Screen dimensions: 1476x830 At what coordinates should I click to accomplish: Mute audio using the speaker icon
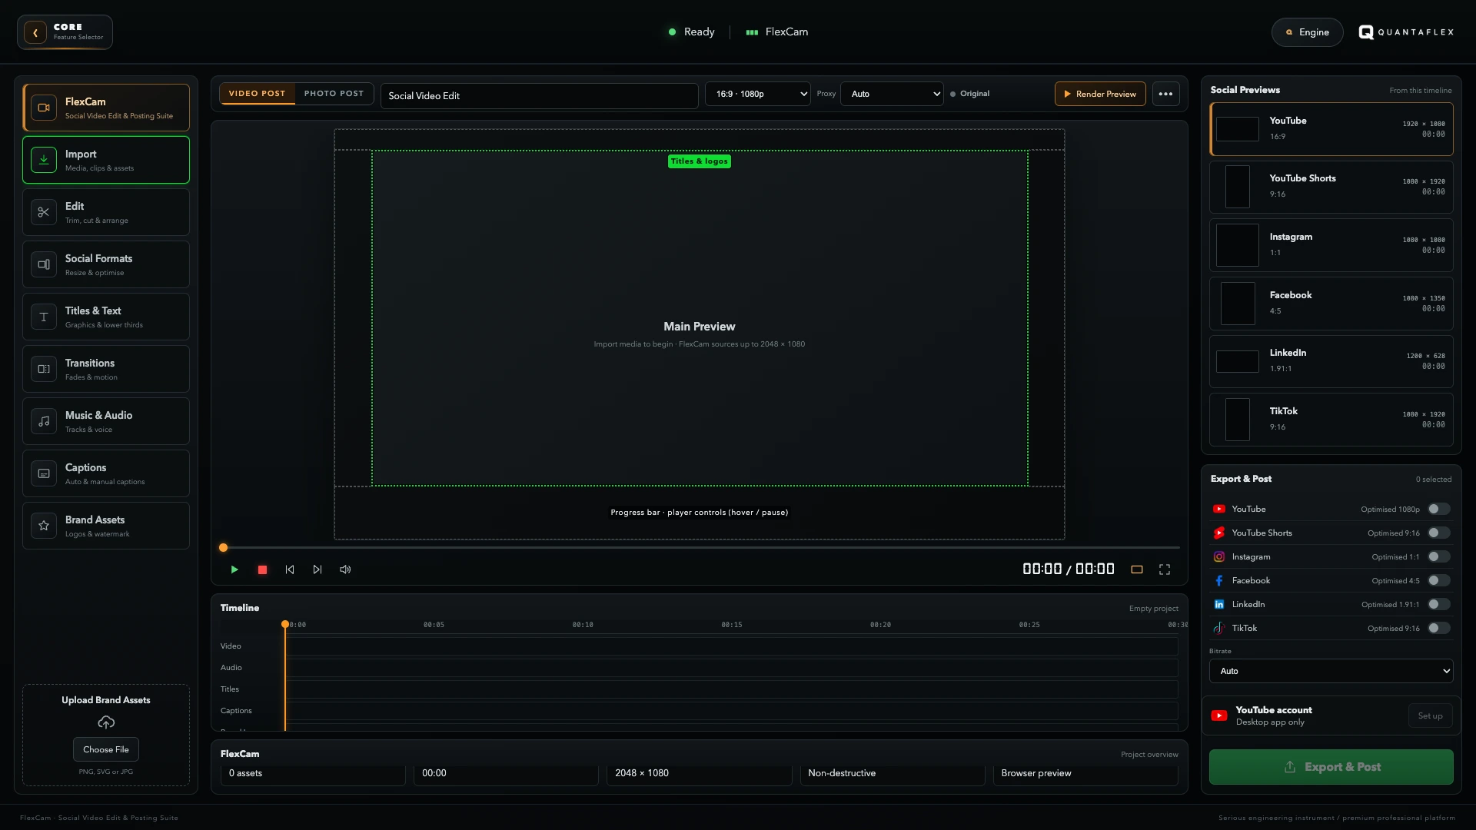[345, 569]
